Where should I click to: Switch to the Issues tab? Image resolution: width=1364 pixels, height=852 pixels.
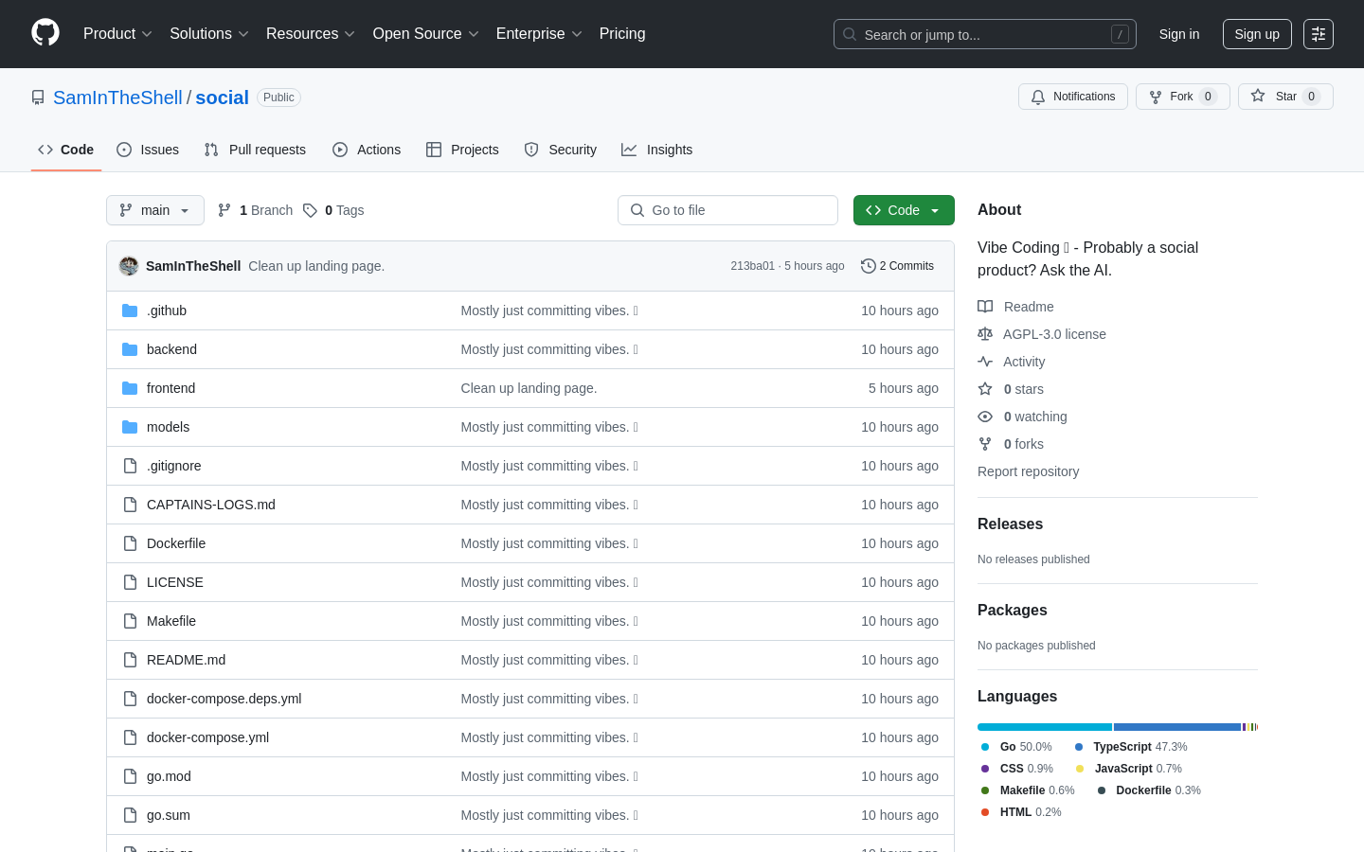(148, 150)
